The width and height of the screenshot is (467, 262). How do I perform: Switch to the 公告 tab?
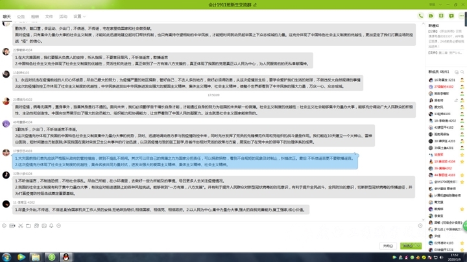21,17
